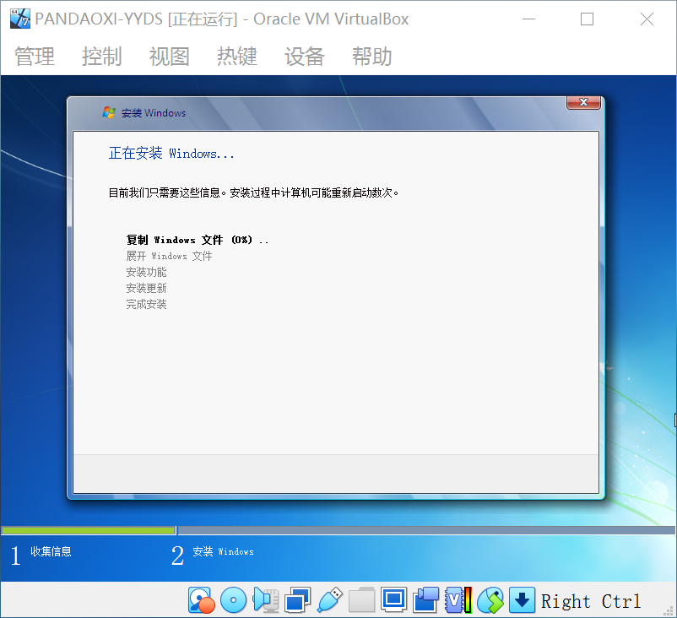Click the Windows flag icon in setup dialog
This screenshot has width=677, height=618.
click(x=109, y=112)
